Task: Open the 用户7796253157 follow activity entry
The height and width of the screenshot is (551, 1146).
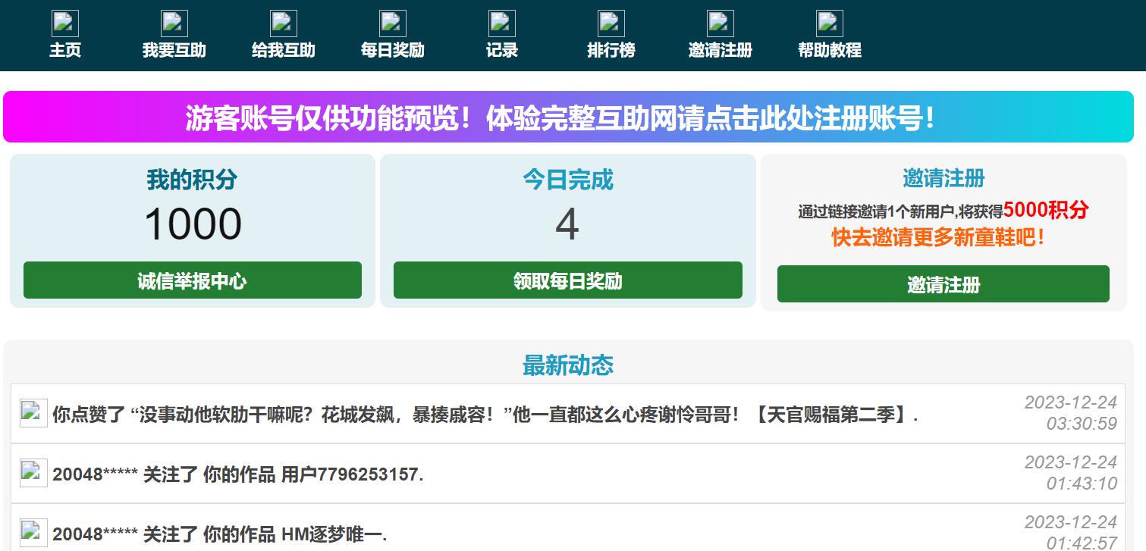Action: point(237,475)
